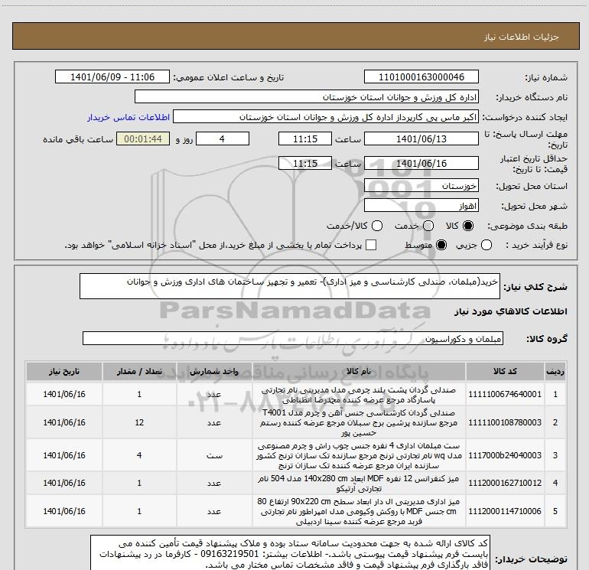This screenshot has height=570, width=589.
Task: Click quantity 12 in row 2
Action: tap(139, 422)
